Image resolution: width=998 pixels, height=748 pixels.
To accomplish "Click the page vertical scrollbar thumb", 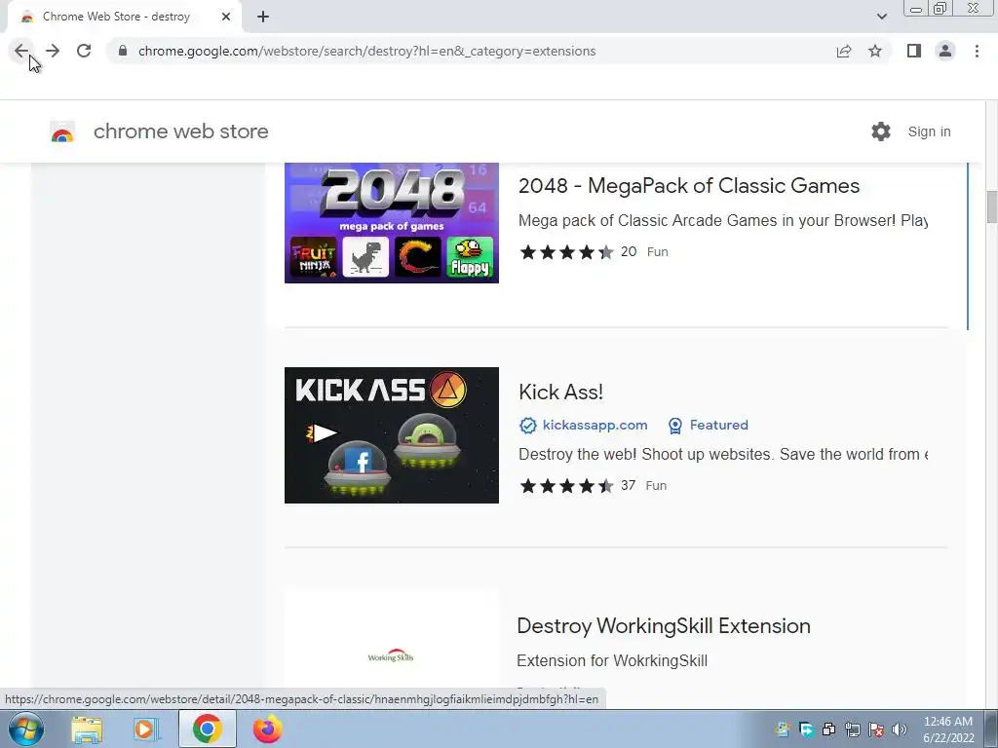I will pyautogui.click(x=991, y=206).
